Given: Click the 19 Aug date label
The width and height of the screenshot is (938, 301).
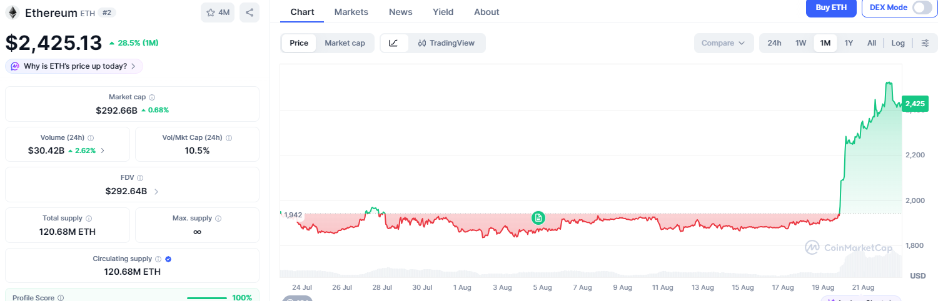Looking at the screenshot, I should pos(823,287).
